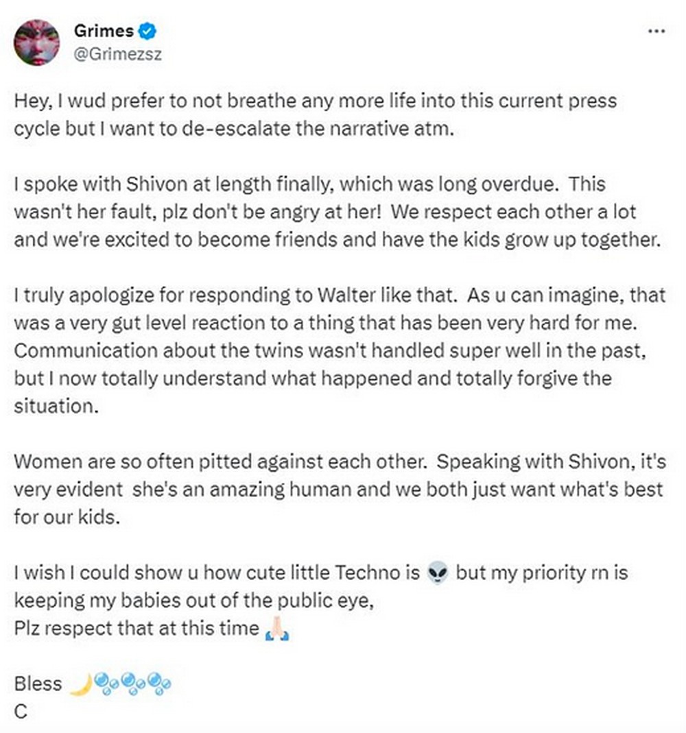Image resolution: width=686 pixels, height=733 pixels.
Task: Click the alien emoji after Techno
Action: pyautogui.click(x=437, y=573)
